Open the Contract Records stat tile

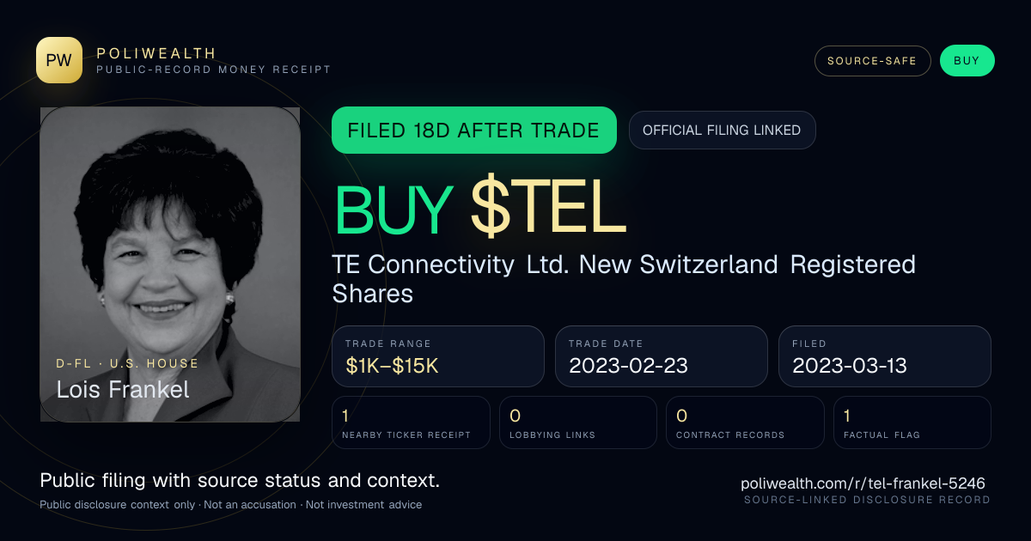coord(745,422)
